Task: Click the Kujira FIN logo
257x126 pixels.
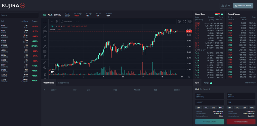Action: pos(14,5)
